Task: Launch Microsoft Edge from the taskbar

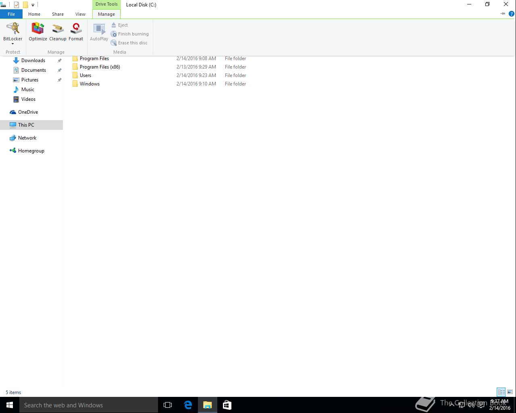Action: pyautogui.click(x=188, y=405)
